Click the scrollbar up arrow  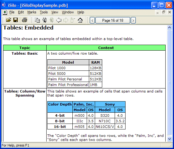point(169,28)
